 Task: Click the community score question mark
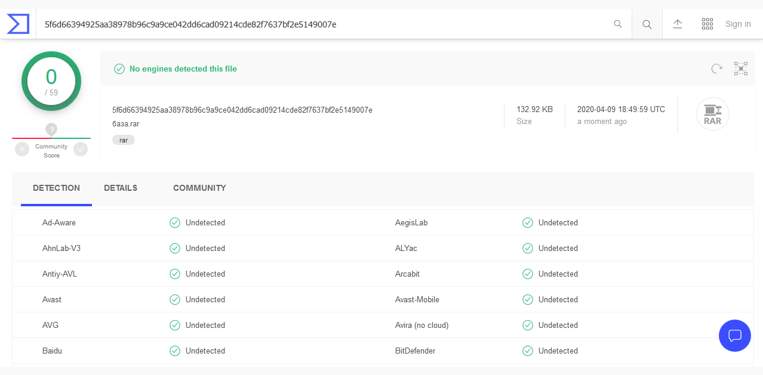pos(51,129)
